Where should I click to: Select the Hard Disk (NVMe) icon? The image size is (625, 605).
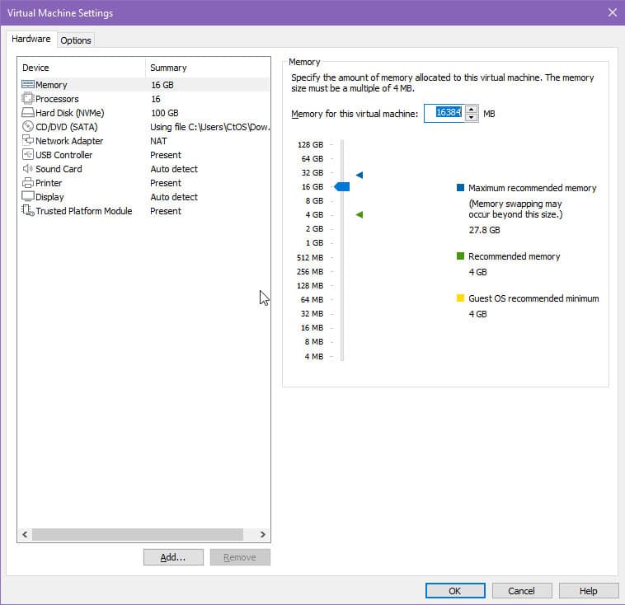(x=28, y=113)
